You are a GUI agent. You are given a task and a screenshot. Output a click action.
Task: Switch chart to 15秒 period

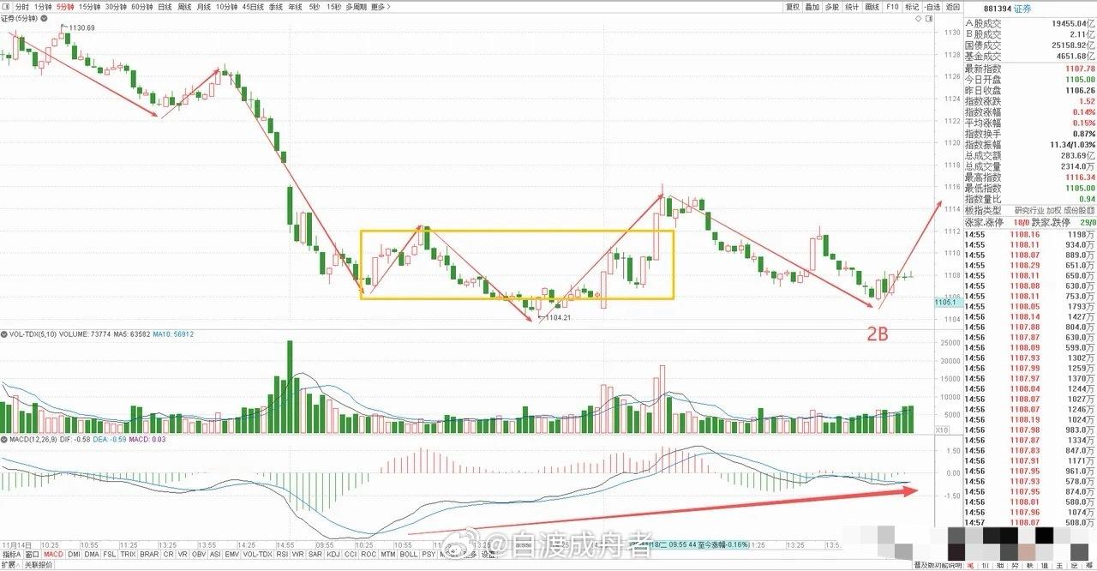click(333, 7)
